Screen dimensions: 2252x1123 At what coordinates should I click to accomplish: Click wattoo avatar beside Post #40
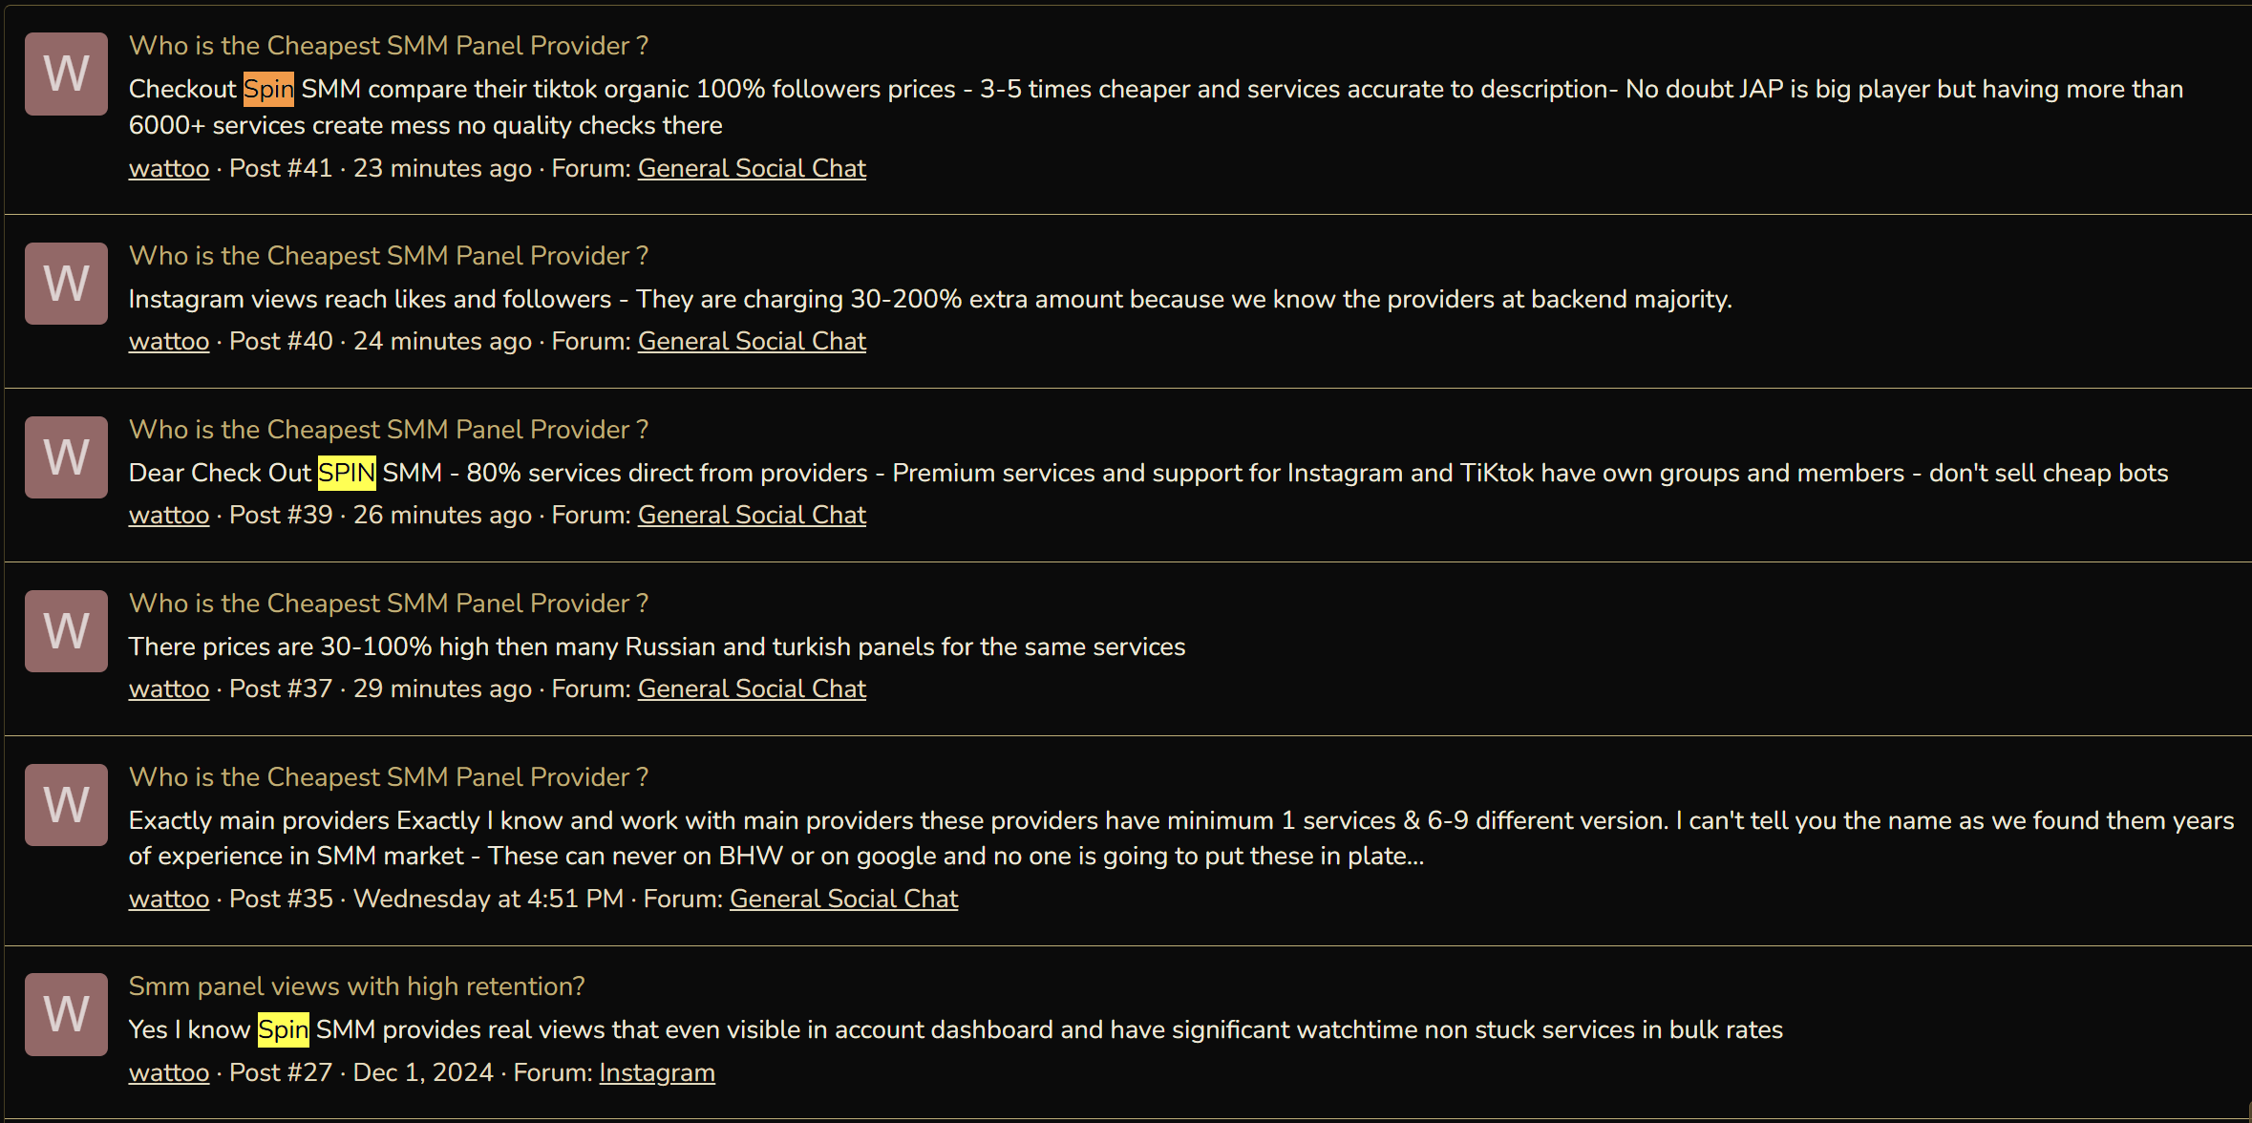[x=66, y=284]
